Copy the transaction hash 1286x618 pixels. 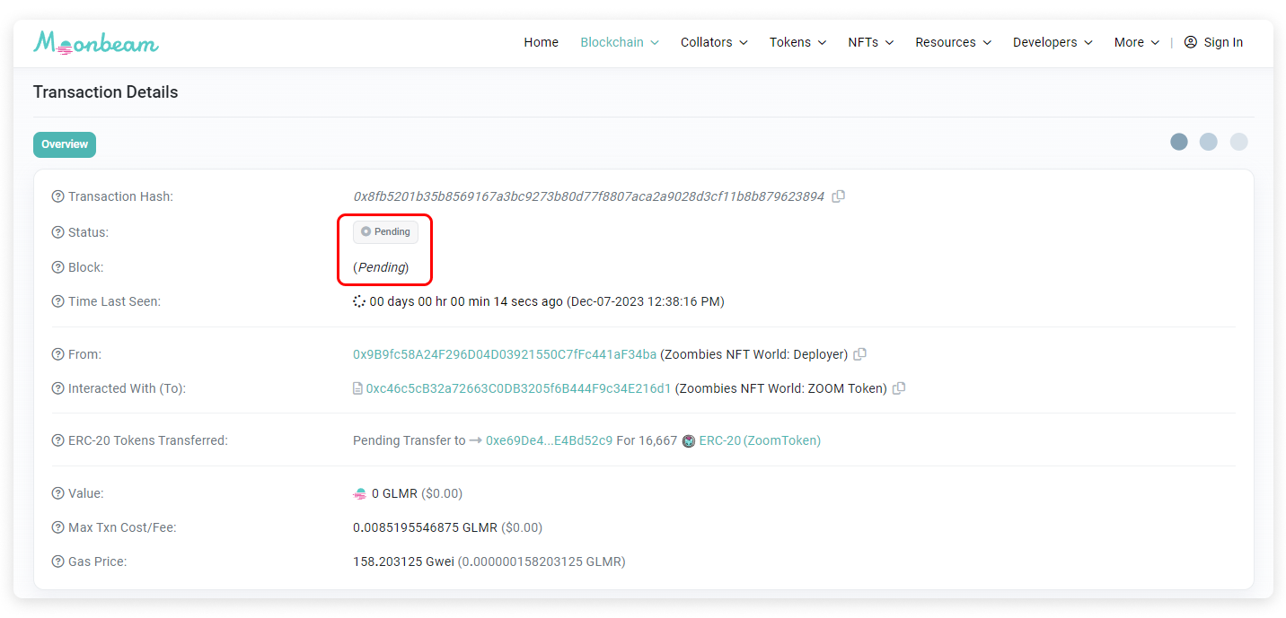coord(839,196)
